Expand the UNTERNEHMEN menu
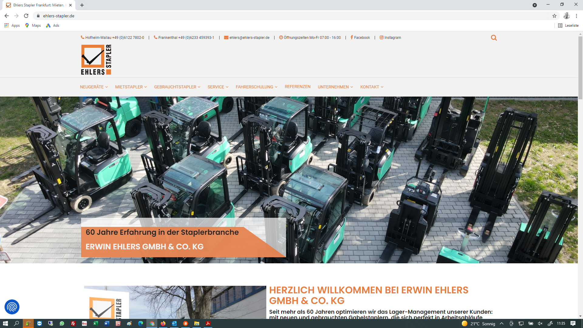The image size is (583, 328). (336, 87)
